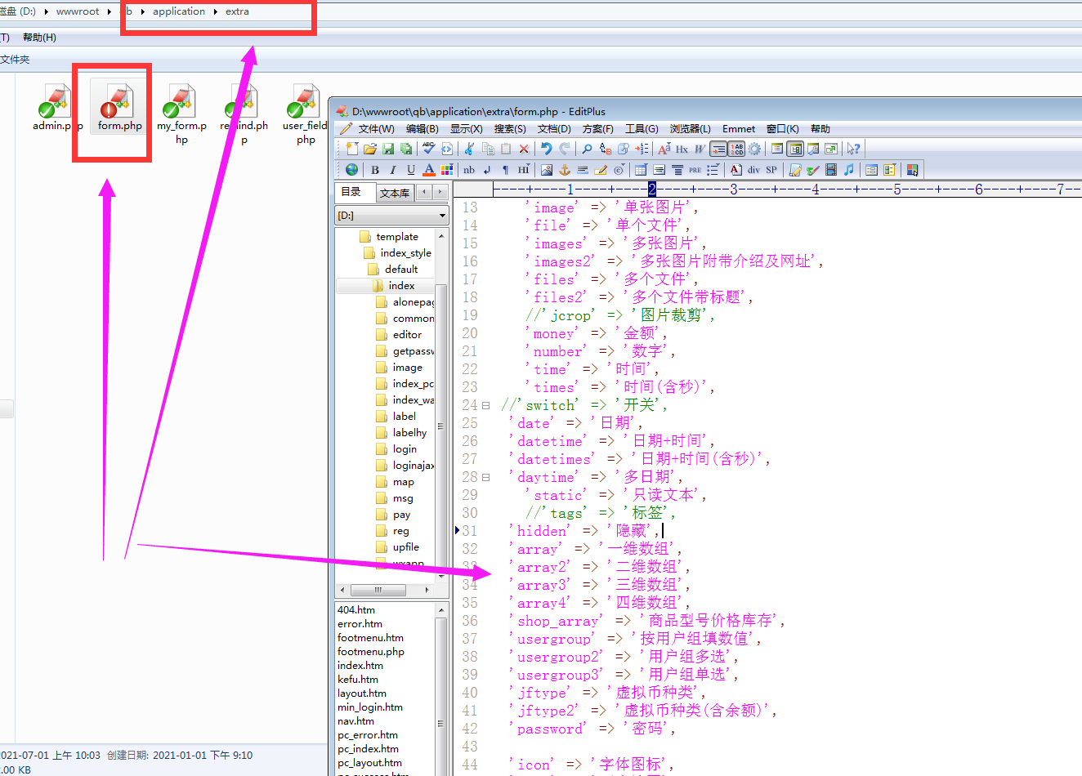Switch to the 文本库 tab
The width and height of the screenshot is (1082, 776).
(x=394, y=193)
